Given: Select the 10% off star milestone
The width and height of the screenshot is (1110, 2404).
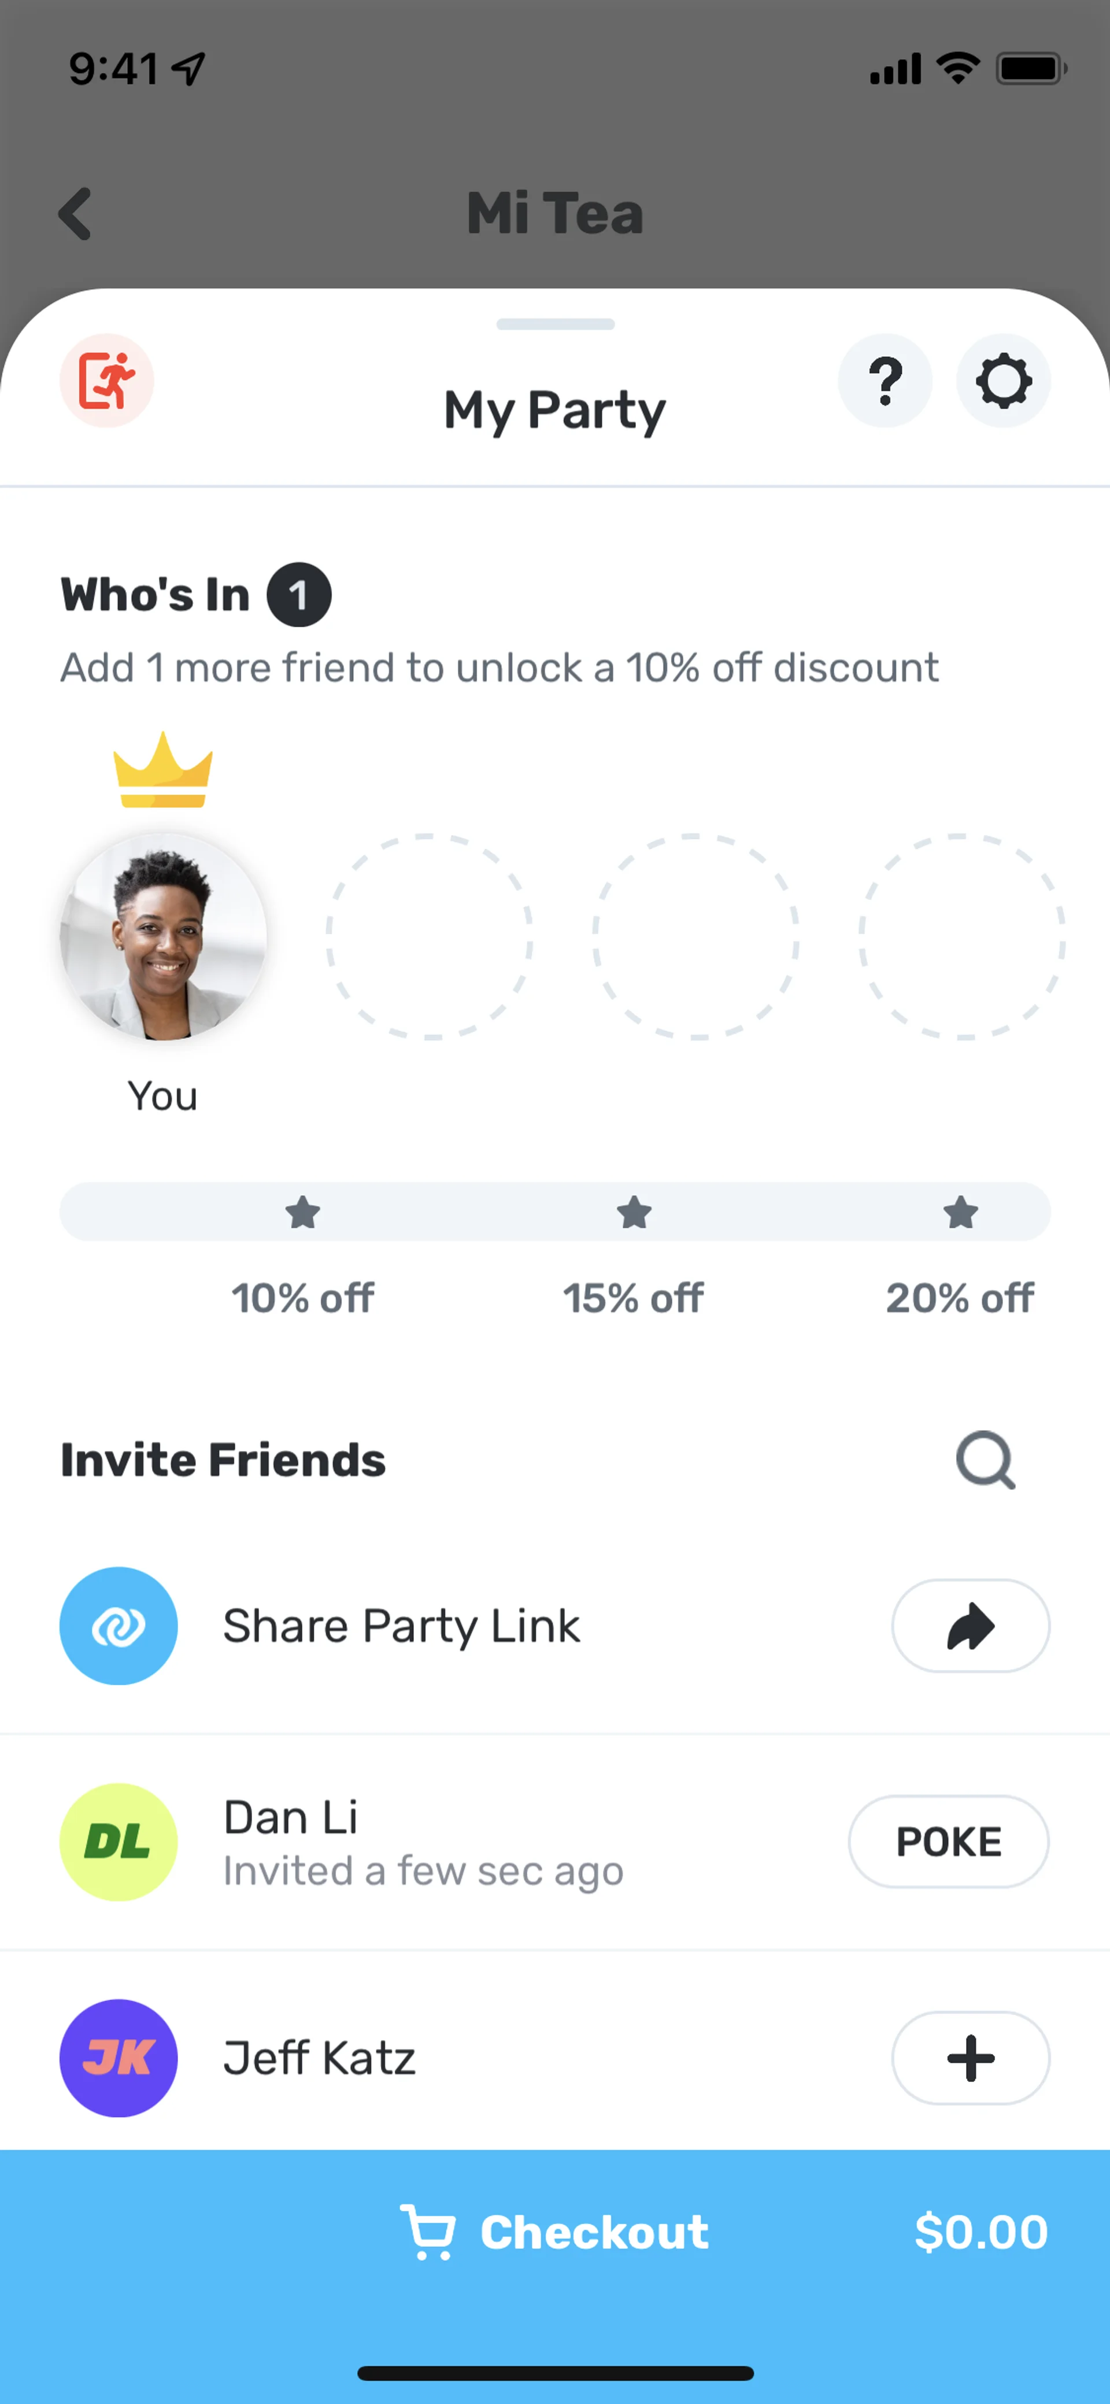Looking at the screenshot, I should 302,1213.
